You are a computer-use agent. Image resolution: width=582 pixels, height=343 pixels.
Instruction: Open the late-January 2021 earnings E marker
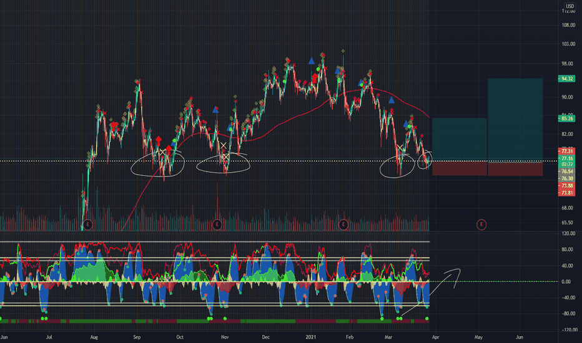[343, 225]
